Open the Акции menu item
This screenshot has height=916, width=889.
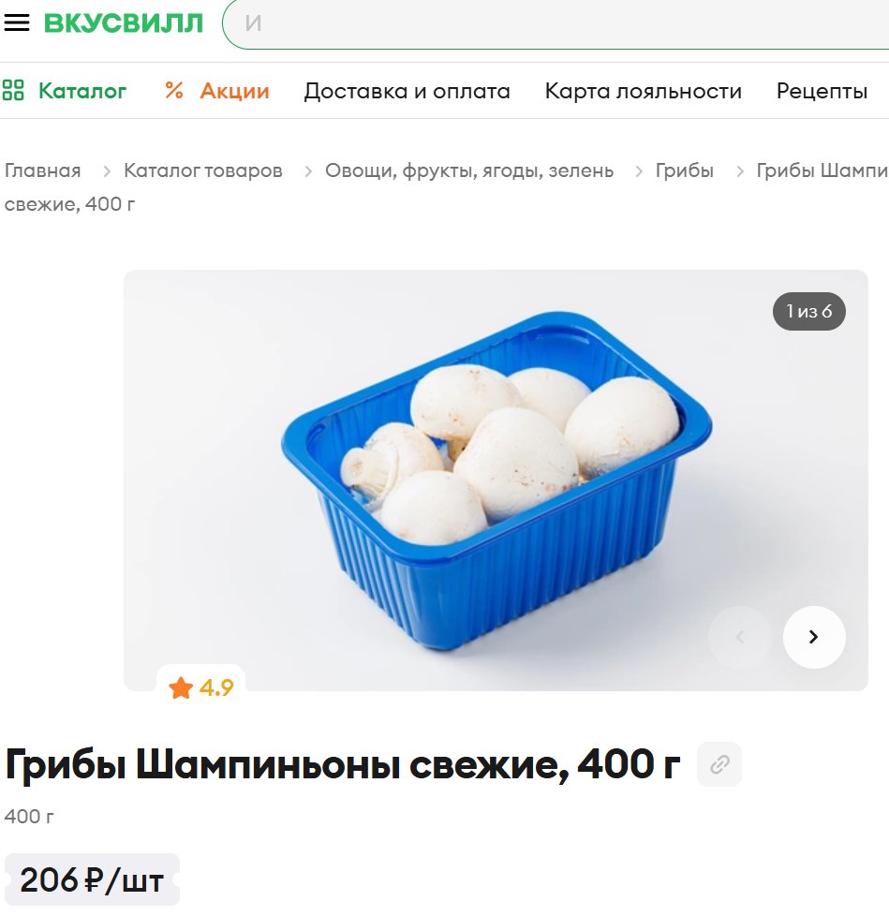coord(234,91)
